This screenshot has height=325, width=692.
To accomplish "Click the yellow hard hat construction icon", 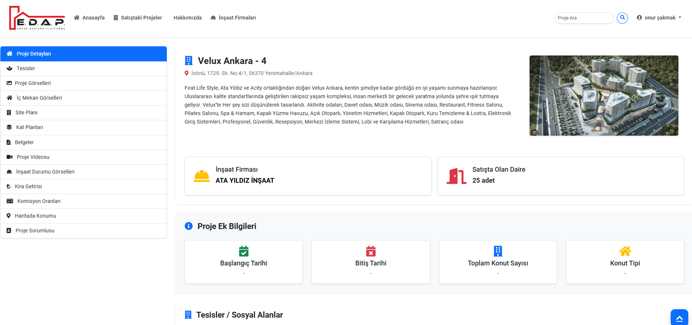I will coord(201,176).
